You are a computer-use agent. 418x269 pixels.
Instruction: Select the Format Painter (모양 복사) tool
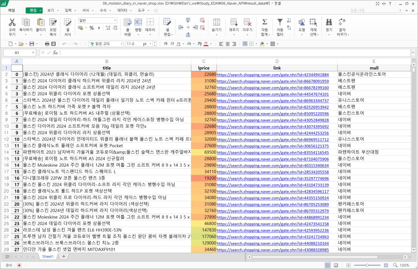click(x=53, y=22)
